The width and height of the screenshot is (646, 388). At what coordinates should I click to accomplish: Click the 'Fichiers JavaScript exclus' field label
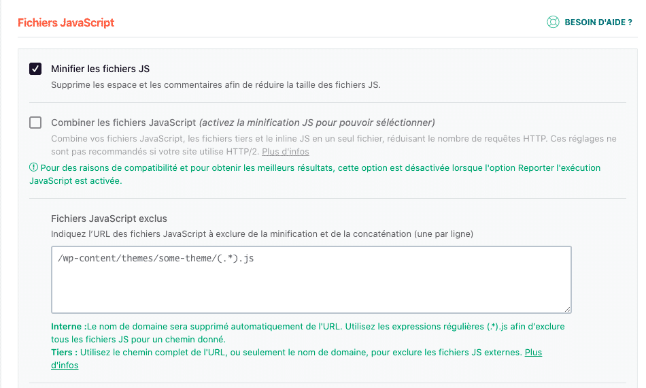pos(109,219)
